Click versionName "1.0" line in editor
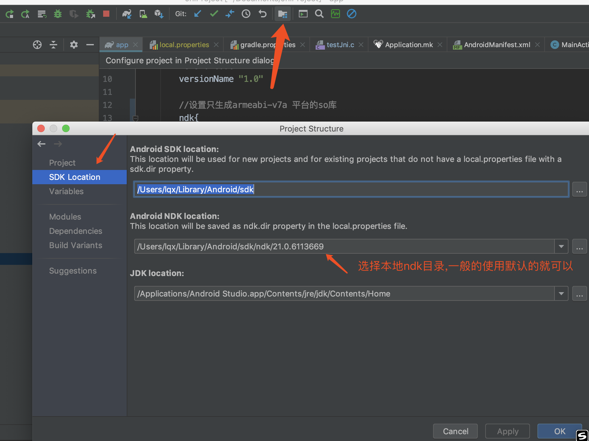Viewport: 589px width, 441px height. click(x=221, y=79)
